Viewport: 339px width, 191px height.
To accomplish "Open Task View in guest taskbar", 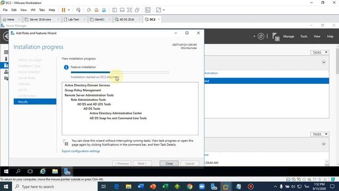I will (30, 171).
